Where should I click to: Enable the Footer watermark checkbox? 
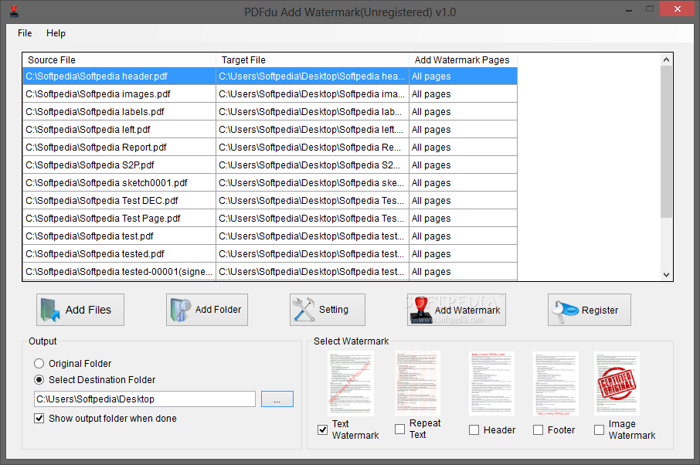click(539, 429)
